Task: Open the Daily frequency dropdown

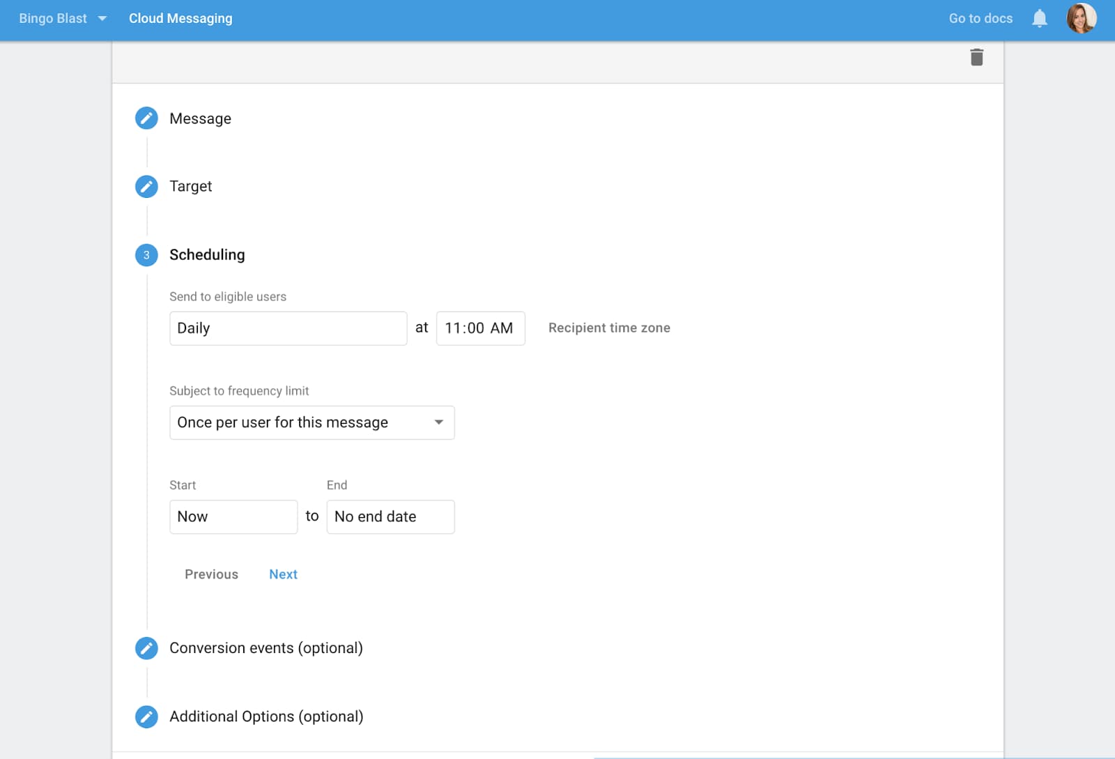Action: click(288, 328)
